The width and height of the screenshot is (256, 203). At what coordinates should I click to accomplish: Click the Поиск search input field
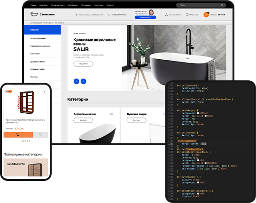[x=201, y=5]
